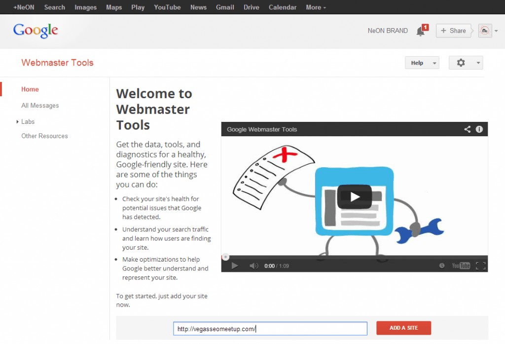Click the Share button
The width and height of the screenshot is (505, 344).
[454, 31]
